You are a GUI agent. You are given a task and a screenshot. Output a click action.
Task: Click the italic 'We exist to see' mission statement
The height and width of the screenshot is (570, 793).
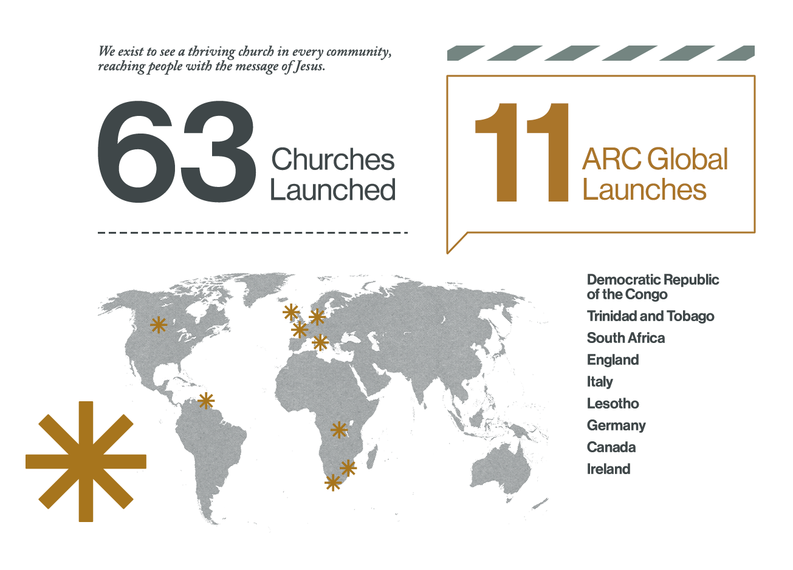245,59
